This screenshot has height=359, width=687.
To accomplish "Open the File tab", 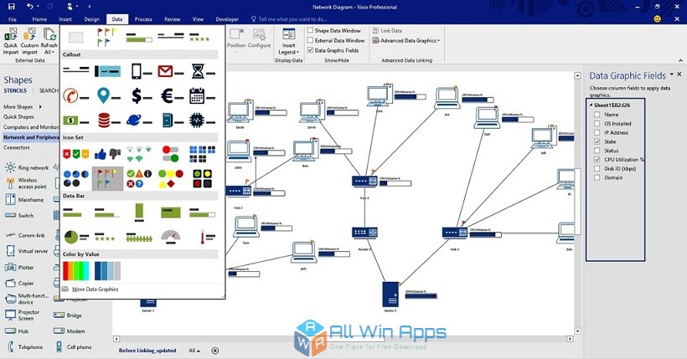I will [x=13, y=19].
